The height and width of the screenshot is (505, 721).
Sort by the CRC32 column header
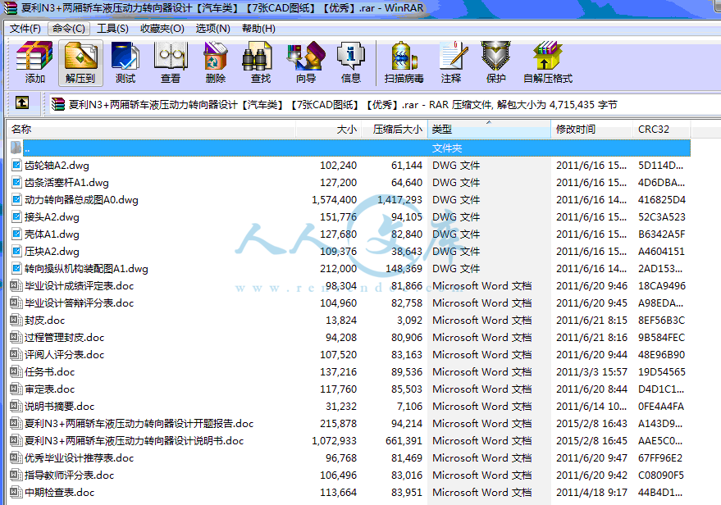coord(662,130)
